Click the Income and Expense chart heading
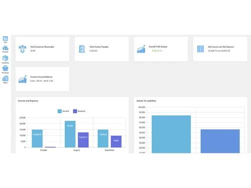The width and height of the screenshot is (251, 188). tap(28, 101)
